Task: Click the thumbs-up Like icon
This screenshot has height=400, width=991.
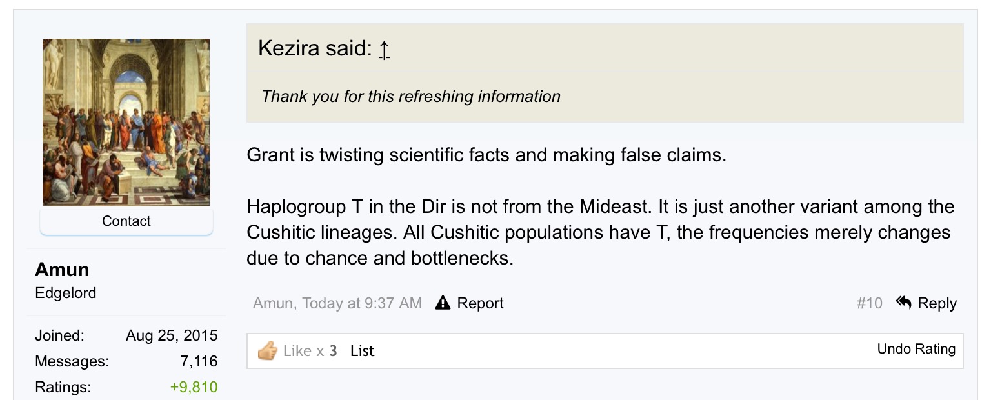Action: coord(267,351)
